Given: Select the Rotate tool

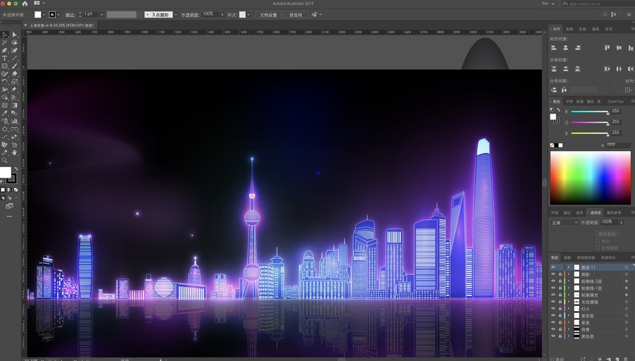Looking at the screenshot, I should tap(5, 82).
